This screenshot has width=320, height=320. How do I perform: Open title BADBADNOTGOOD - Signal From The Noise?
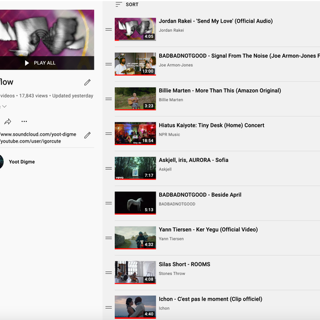pyautogui.click(x=239, y=56)
